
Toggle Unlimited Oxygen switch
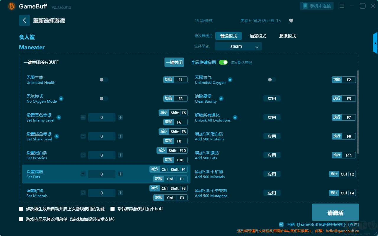click(272, 80)
